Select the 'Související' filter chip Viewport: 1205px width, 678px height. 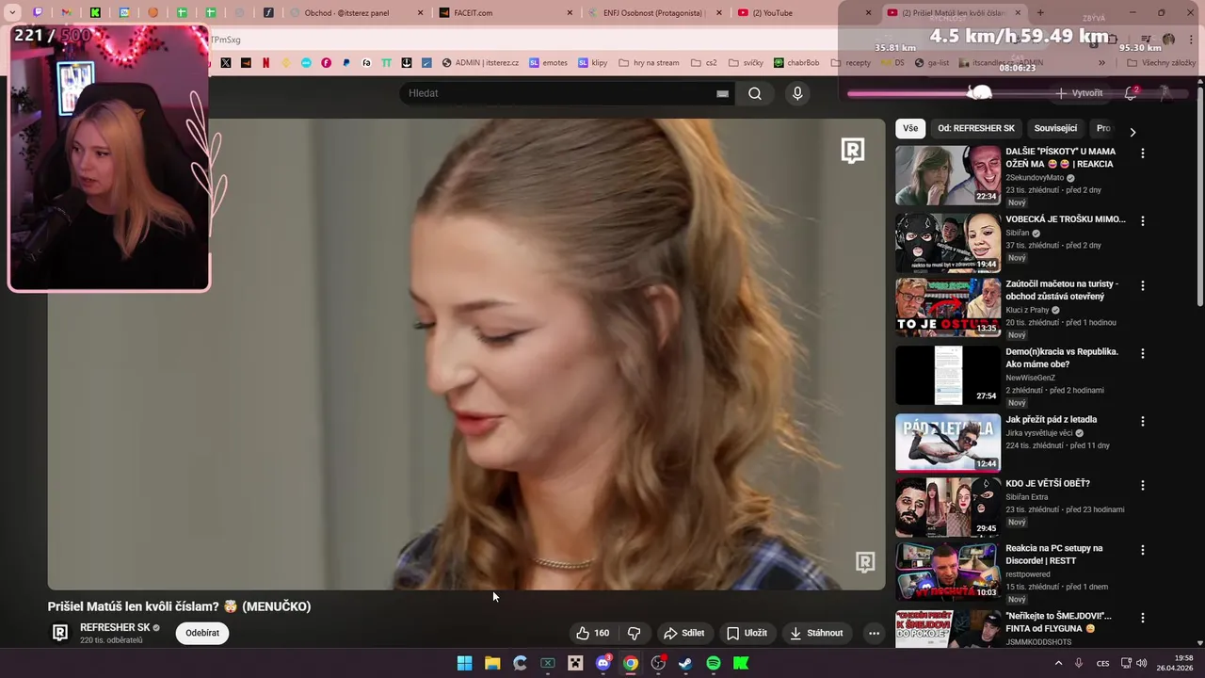(x=1055, y=128)
